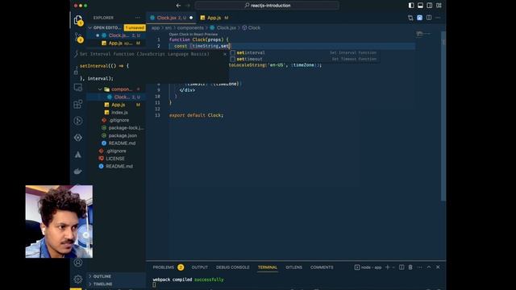Switch to Problems panel tab

point(168,267)
